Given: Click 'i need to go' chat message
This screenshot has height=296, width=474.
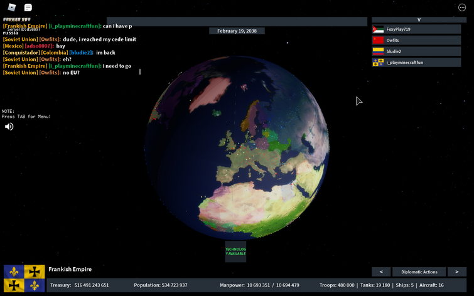Looking at the screenshot, I should click(117, 66).
